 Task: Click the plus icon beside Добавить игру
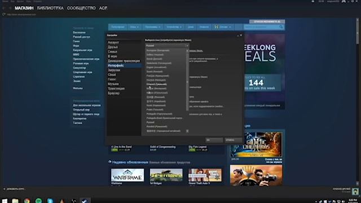point(4,189)
